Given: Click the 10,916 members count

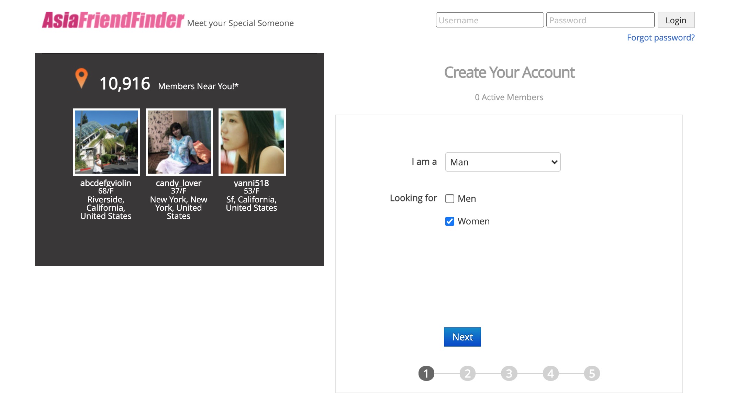Looking at the screenshot, I should click(125, 83).
